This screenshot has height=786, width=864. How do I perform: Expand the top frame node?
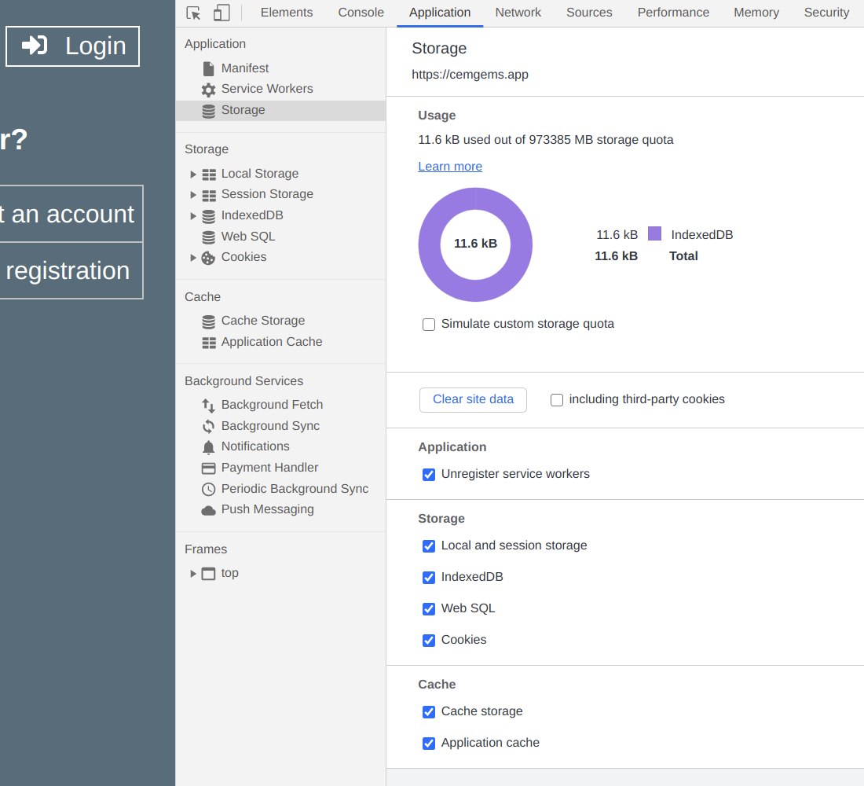(x=193, y=574)
